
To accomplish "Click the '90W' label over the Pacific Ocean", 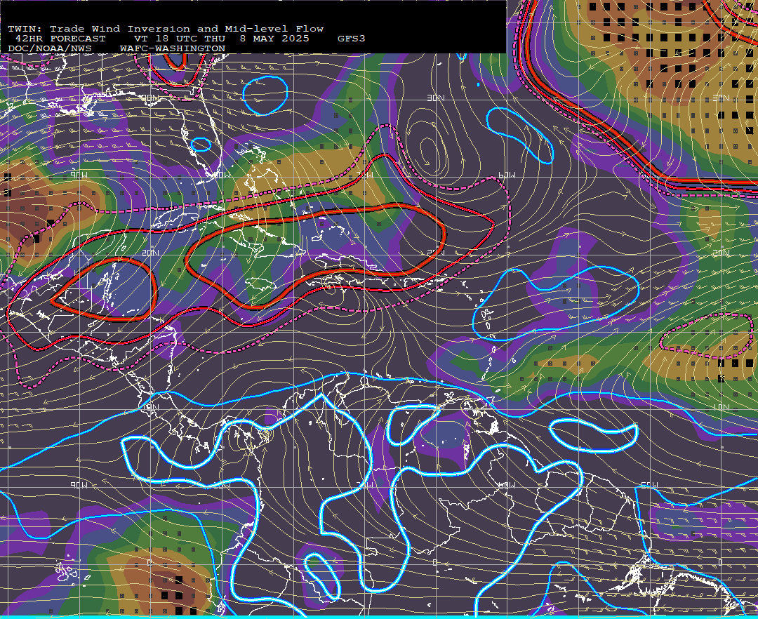I will (x=79, y=485).
